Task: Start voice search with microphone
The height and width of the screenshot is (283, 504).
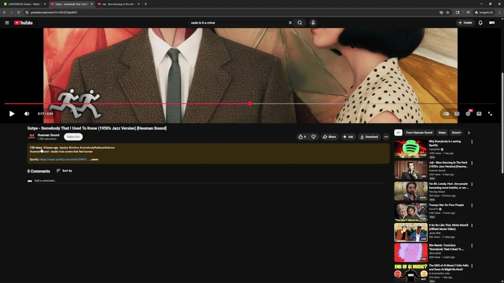Action: (x=313, y=23)
